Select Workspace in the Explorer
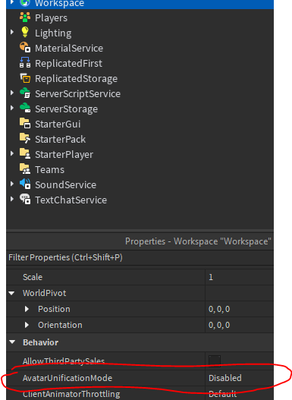 [x=140, y=4]
